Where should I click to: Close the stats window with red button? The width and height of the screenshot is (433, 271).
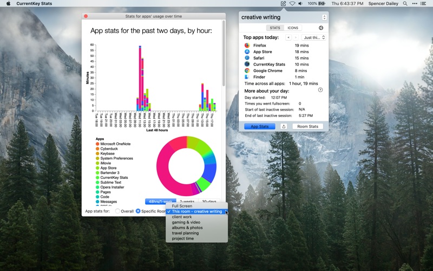[86, 16]
